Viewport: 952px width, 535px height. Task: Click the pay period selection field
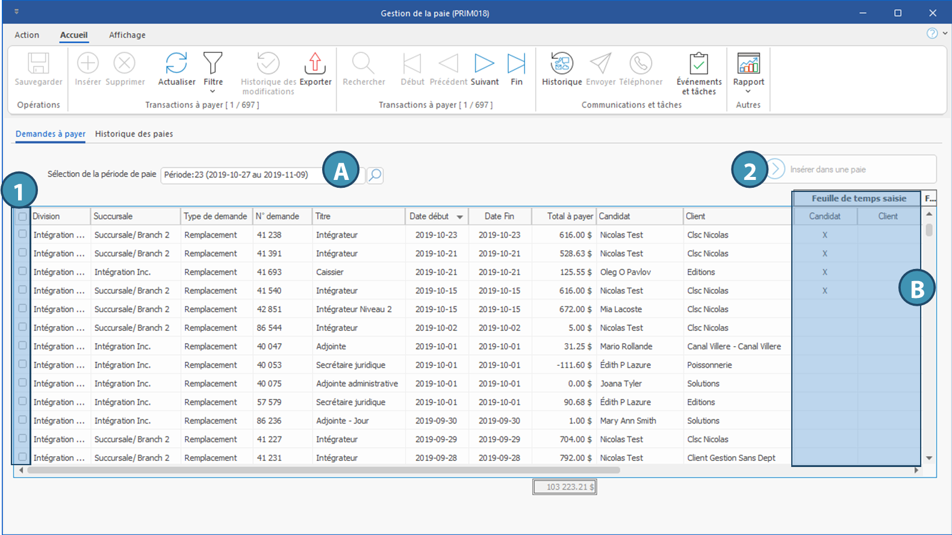[x=241, y=175]
